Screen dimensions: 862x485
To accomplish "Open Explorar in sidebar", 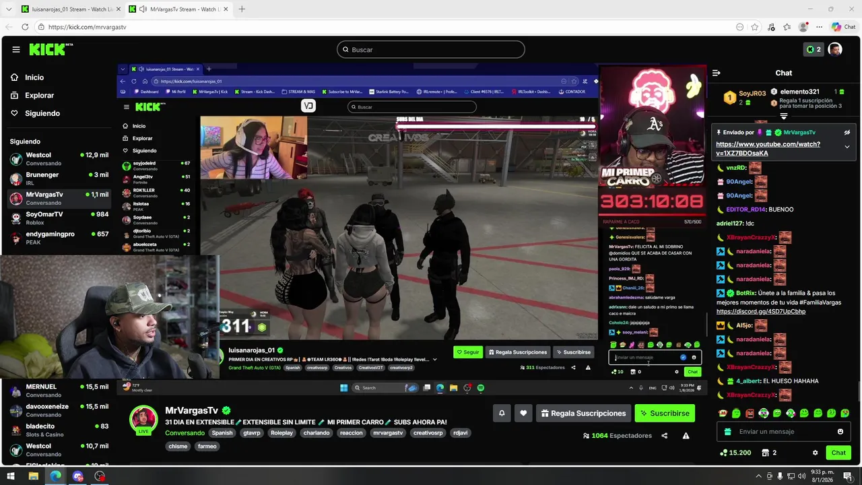I will (39, 96).
